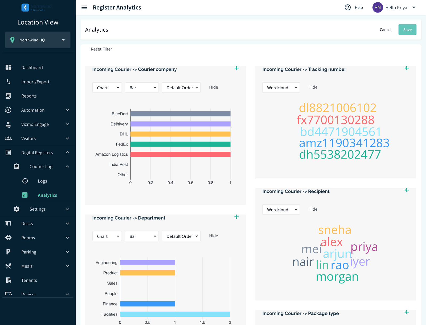Hide the Tracking number wordcloud
426x325 pixels.
tap(313, 87)
